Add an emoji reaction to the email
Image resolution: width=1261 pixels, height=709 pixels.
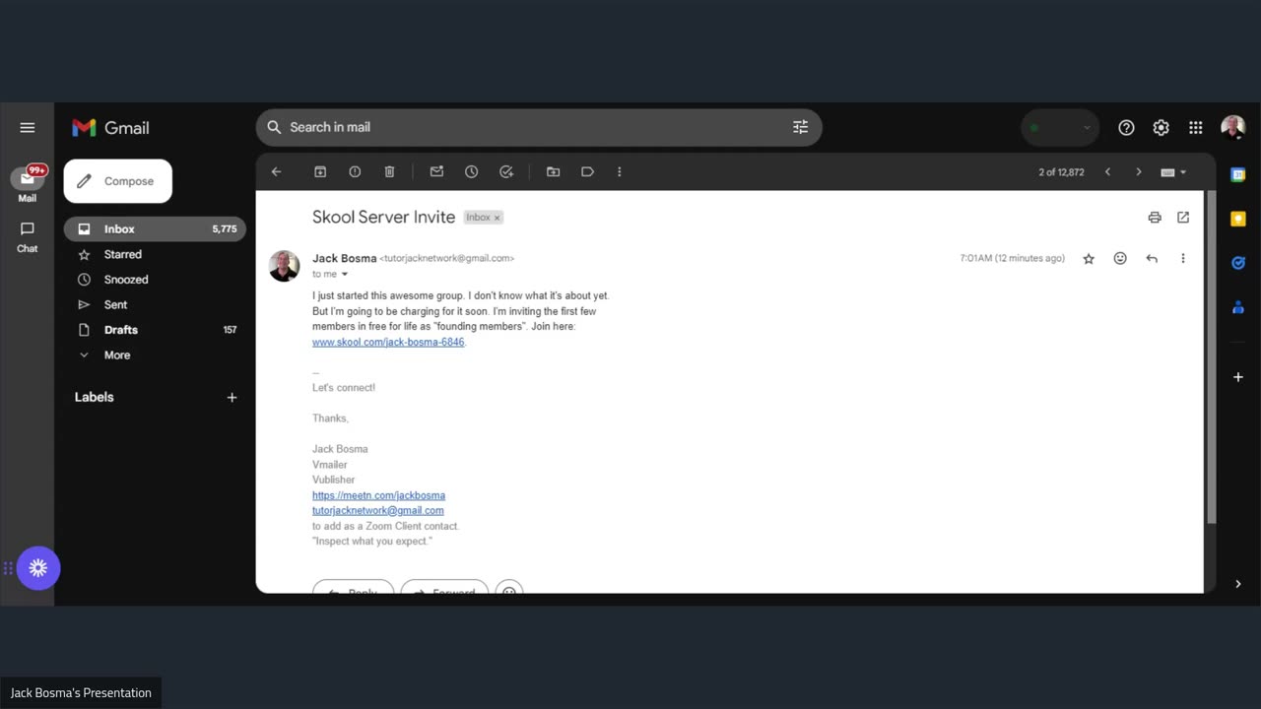1120,259
